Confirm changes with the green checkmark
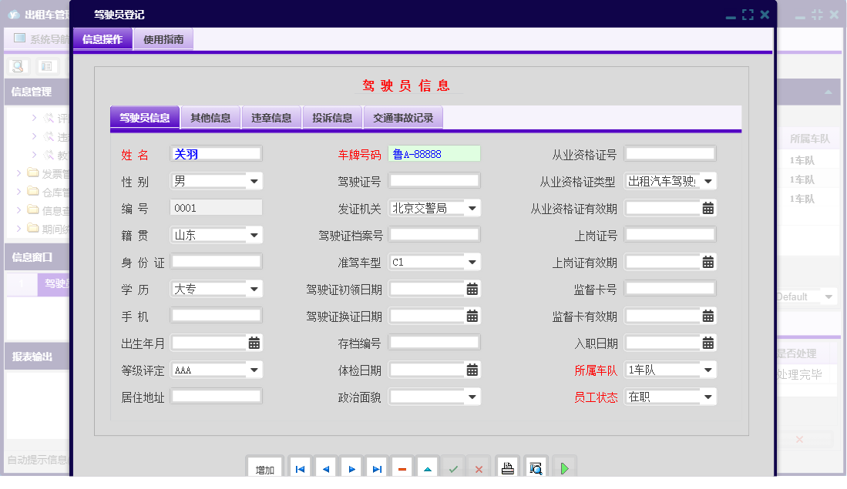This screenshot has width=847, height=489. [x=453, y=467]
